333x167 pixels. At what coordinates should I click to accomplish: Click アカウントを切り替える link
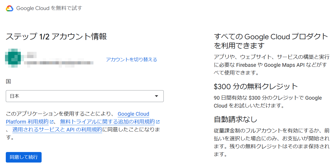tap(131, 60)
